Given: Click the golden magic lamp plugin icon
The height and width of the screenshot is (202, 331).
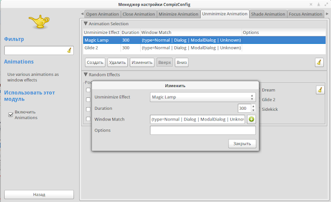Looking at the screenshot, I should tap(39, 21).
